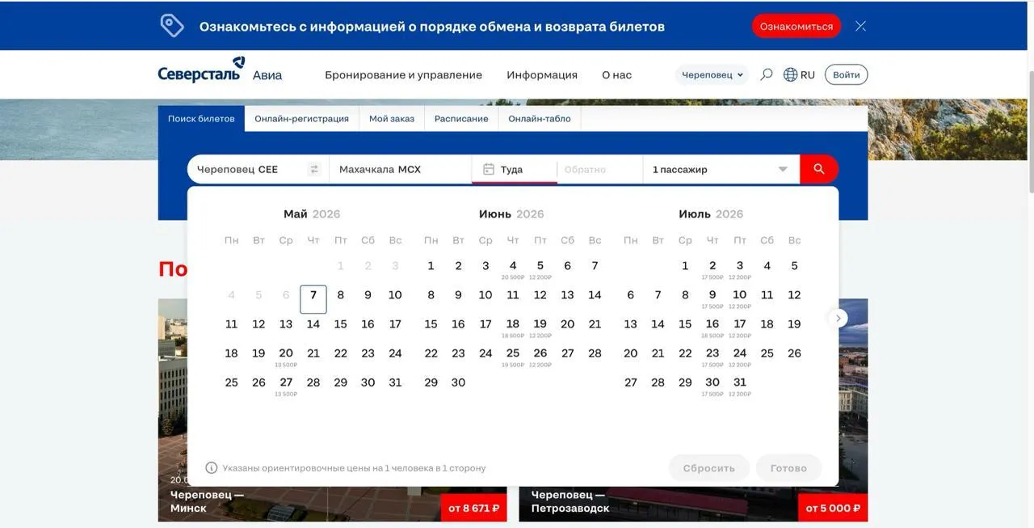Select May 27 priced 13 500₽
Viewport: 1034px width, 528px height.
point(286,386)
